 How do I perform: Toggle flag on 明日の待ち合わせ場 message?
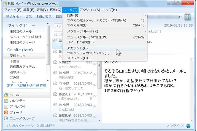pyautogui.click(x=95, y=117)
